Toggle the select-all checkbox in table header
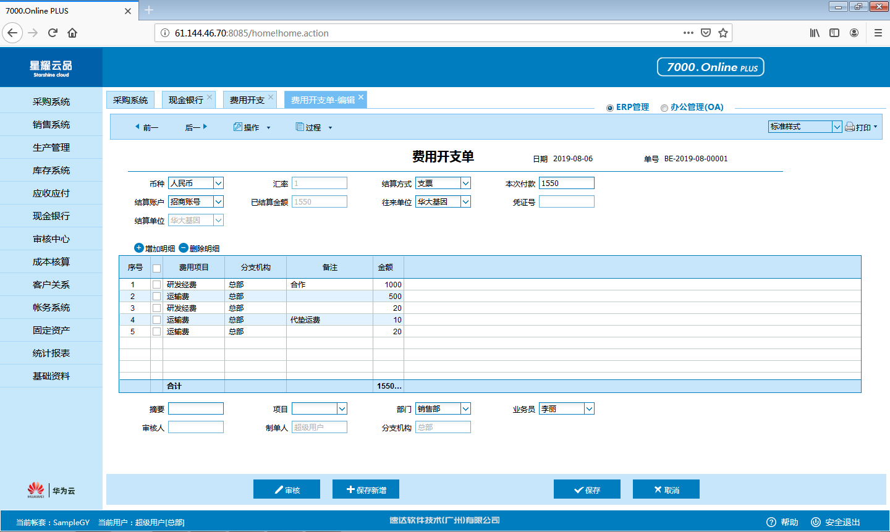The height and width of the screenshot is (532, 890). tap(156, 268)
